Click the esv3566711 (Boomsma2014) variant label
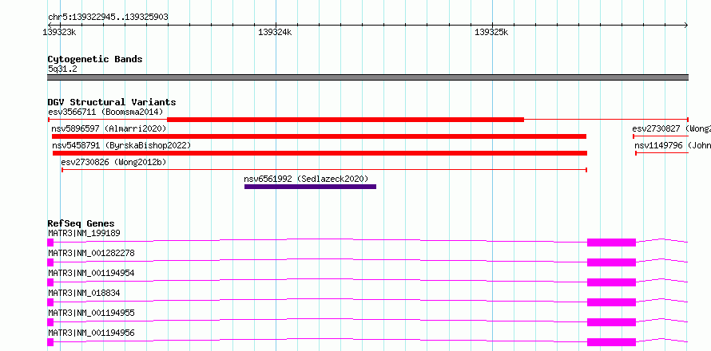Viewport: 711px width, 351px height. [x=105, y=112]
